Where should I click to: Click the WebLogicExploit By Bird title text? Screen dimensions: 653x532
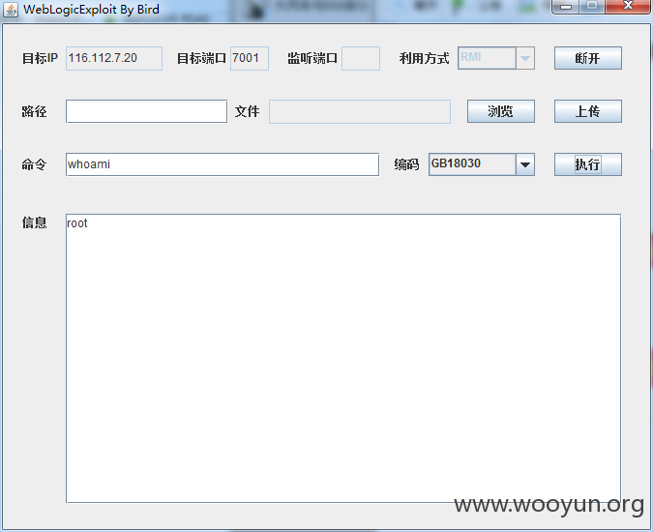[91, 10]
